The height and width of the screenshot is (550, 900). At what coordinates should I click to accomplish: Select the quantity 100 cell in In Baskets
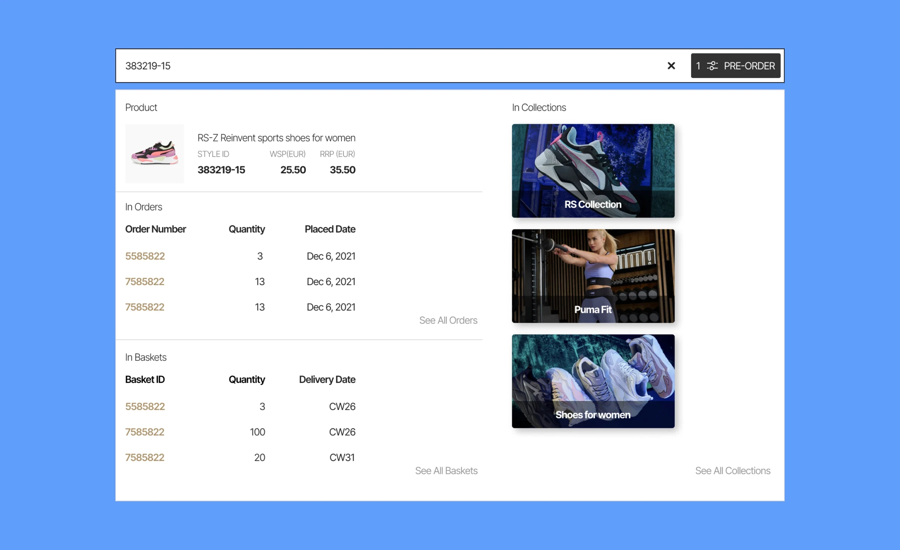coord(257,432)
